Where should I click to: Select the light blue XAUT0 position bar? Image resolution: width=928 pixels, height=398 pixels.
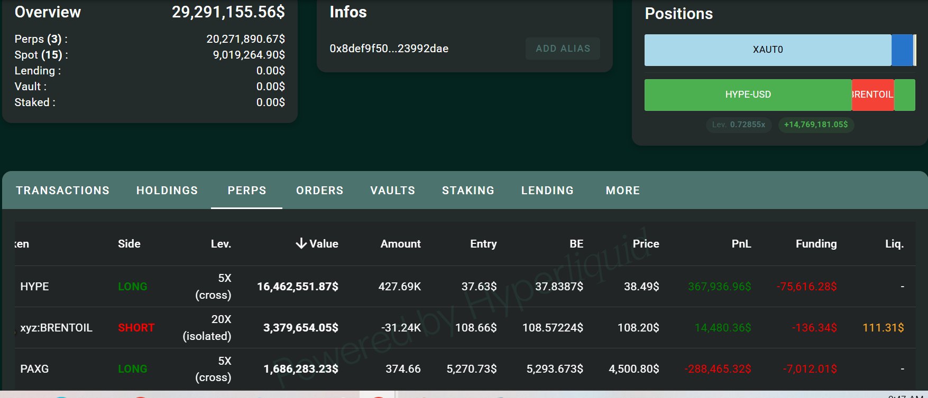pyautogui.click(x=767, y=50)
